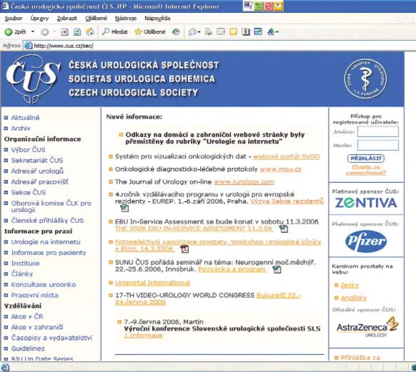Open the Archiv sidebar link
Viewport: 416px width, 372px height.
pyautogui.click(x=20, y=128)
